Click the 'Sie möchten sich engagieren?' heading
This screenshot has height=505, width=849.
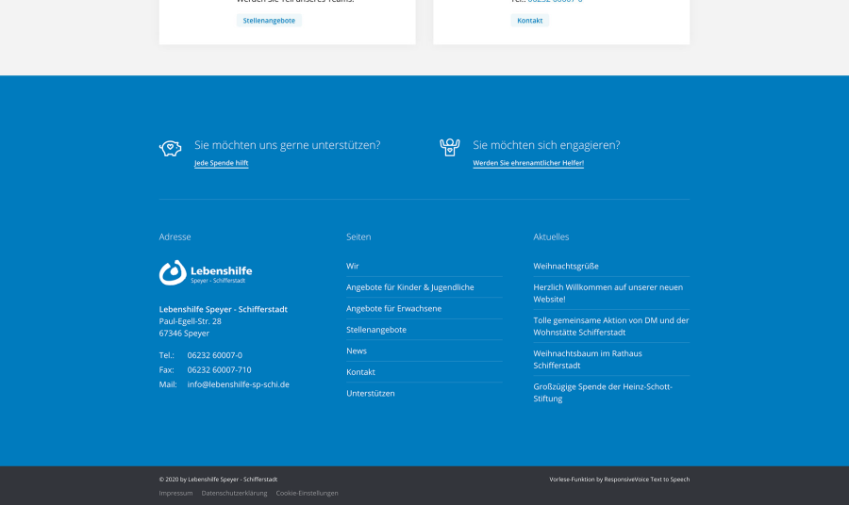click(546, 145)
